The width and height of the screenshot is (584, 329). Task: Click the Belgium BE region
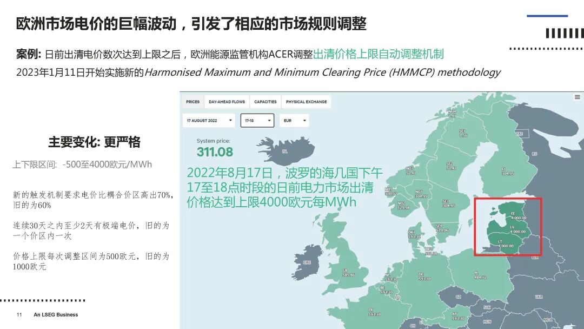[386, 290]
